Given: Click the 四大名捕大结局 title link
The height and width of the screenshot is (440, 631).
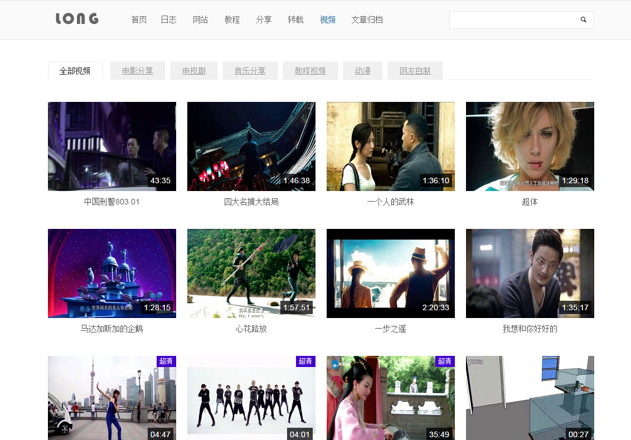Looking at the screenshot, I should coord(251,202).
